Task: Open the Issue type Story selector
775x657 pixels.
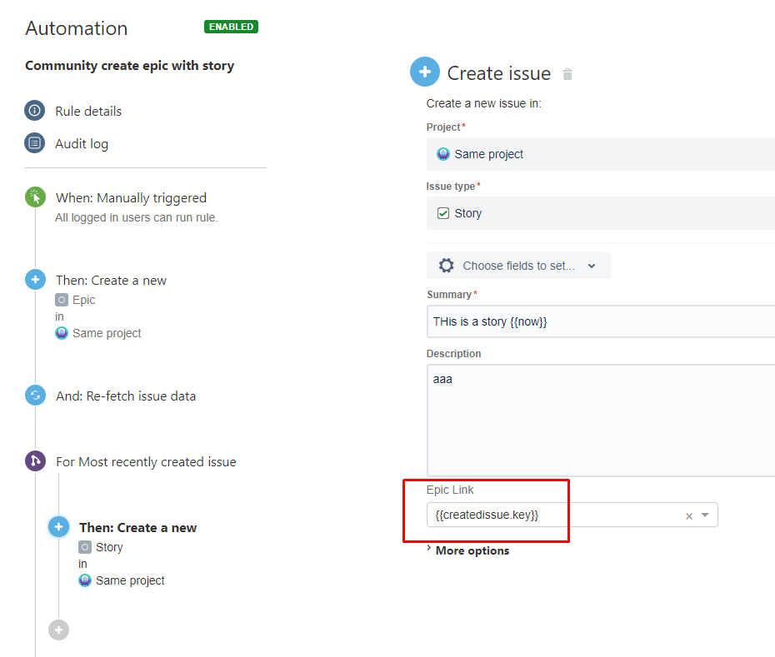Action: click(601, 213)
